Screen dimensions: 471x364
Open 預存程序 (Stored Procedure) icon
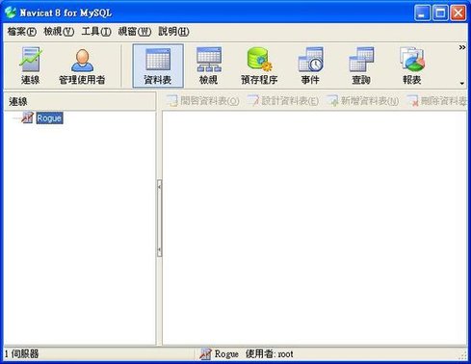coord(259,65)
